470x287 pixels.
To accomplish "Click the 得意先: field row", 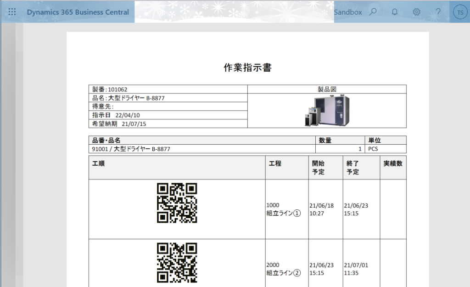I will (168, 106).
